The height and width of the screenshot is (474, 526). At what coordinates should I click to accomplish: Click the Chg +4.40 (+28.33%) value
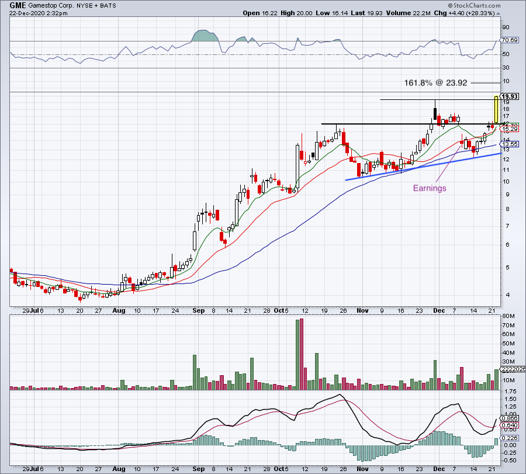click(464, 13)
